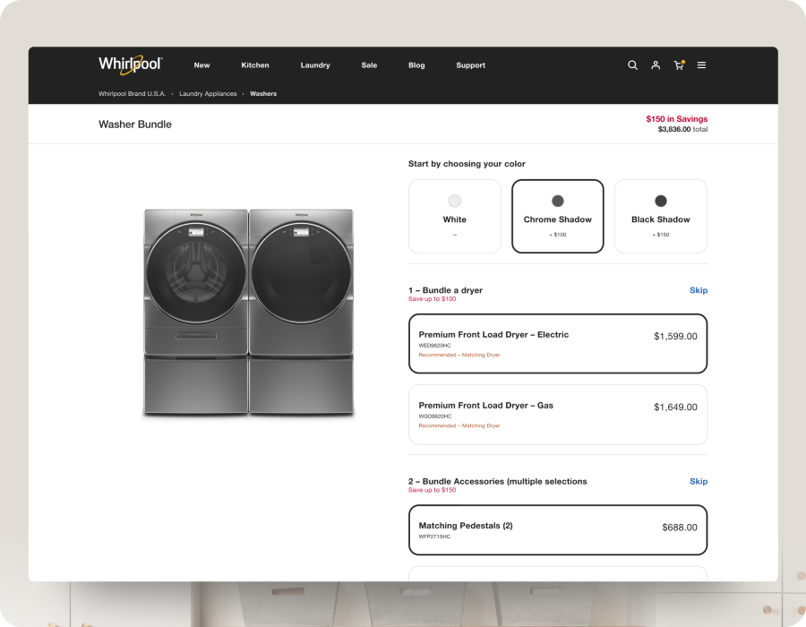Click model number WGD9620HC
Viewport: 806px width, 627px height.
tap(435, 417)
